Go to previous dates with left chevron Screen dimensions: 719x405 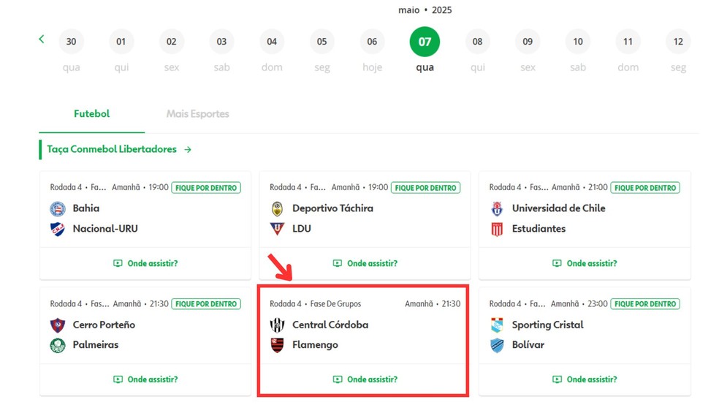41,39
